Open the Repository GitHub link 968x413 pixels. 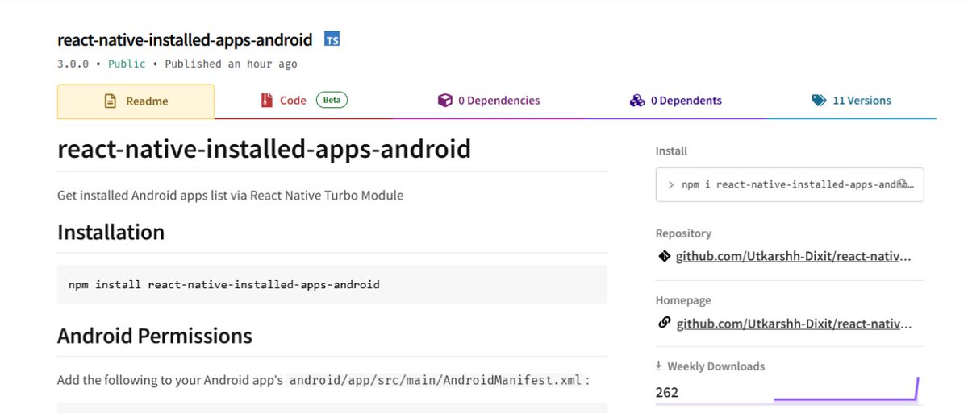tap(795, 257)
